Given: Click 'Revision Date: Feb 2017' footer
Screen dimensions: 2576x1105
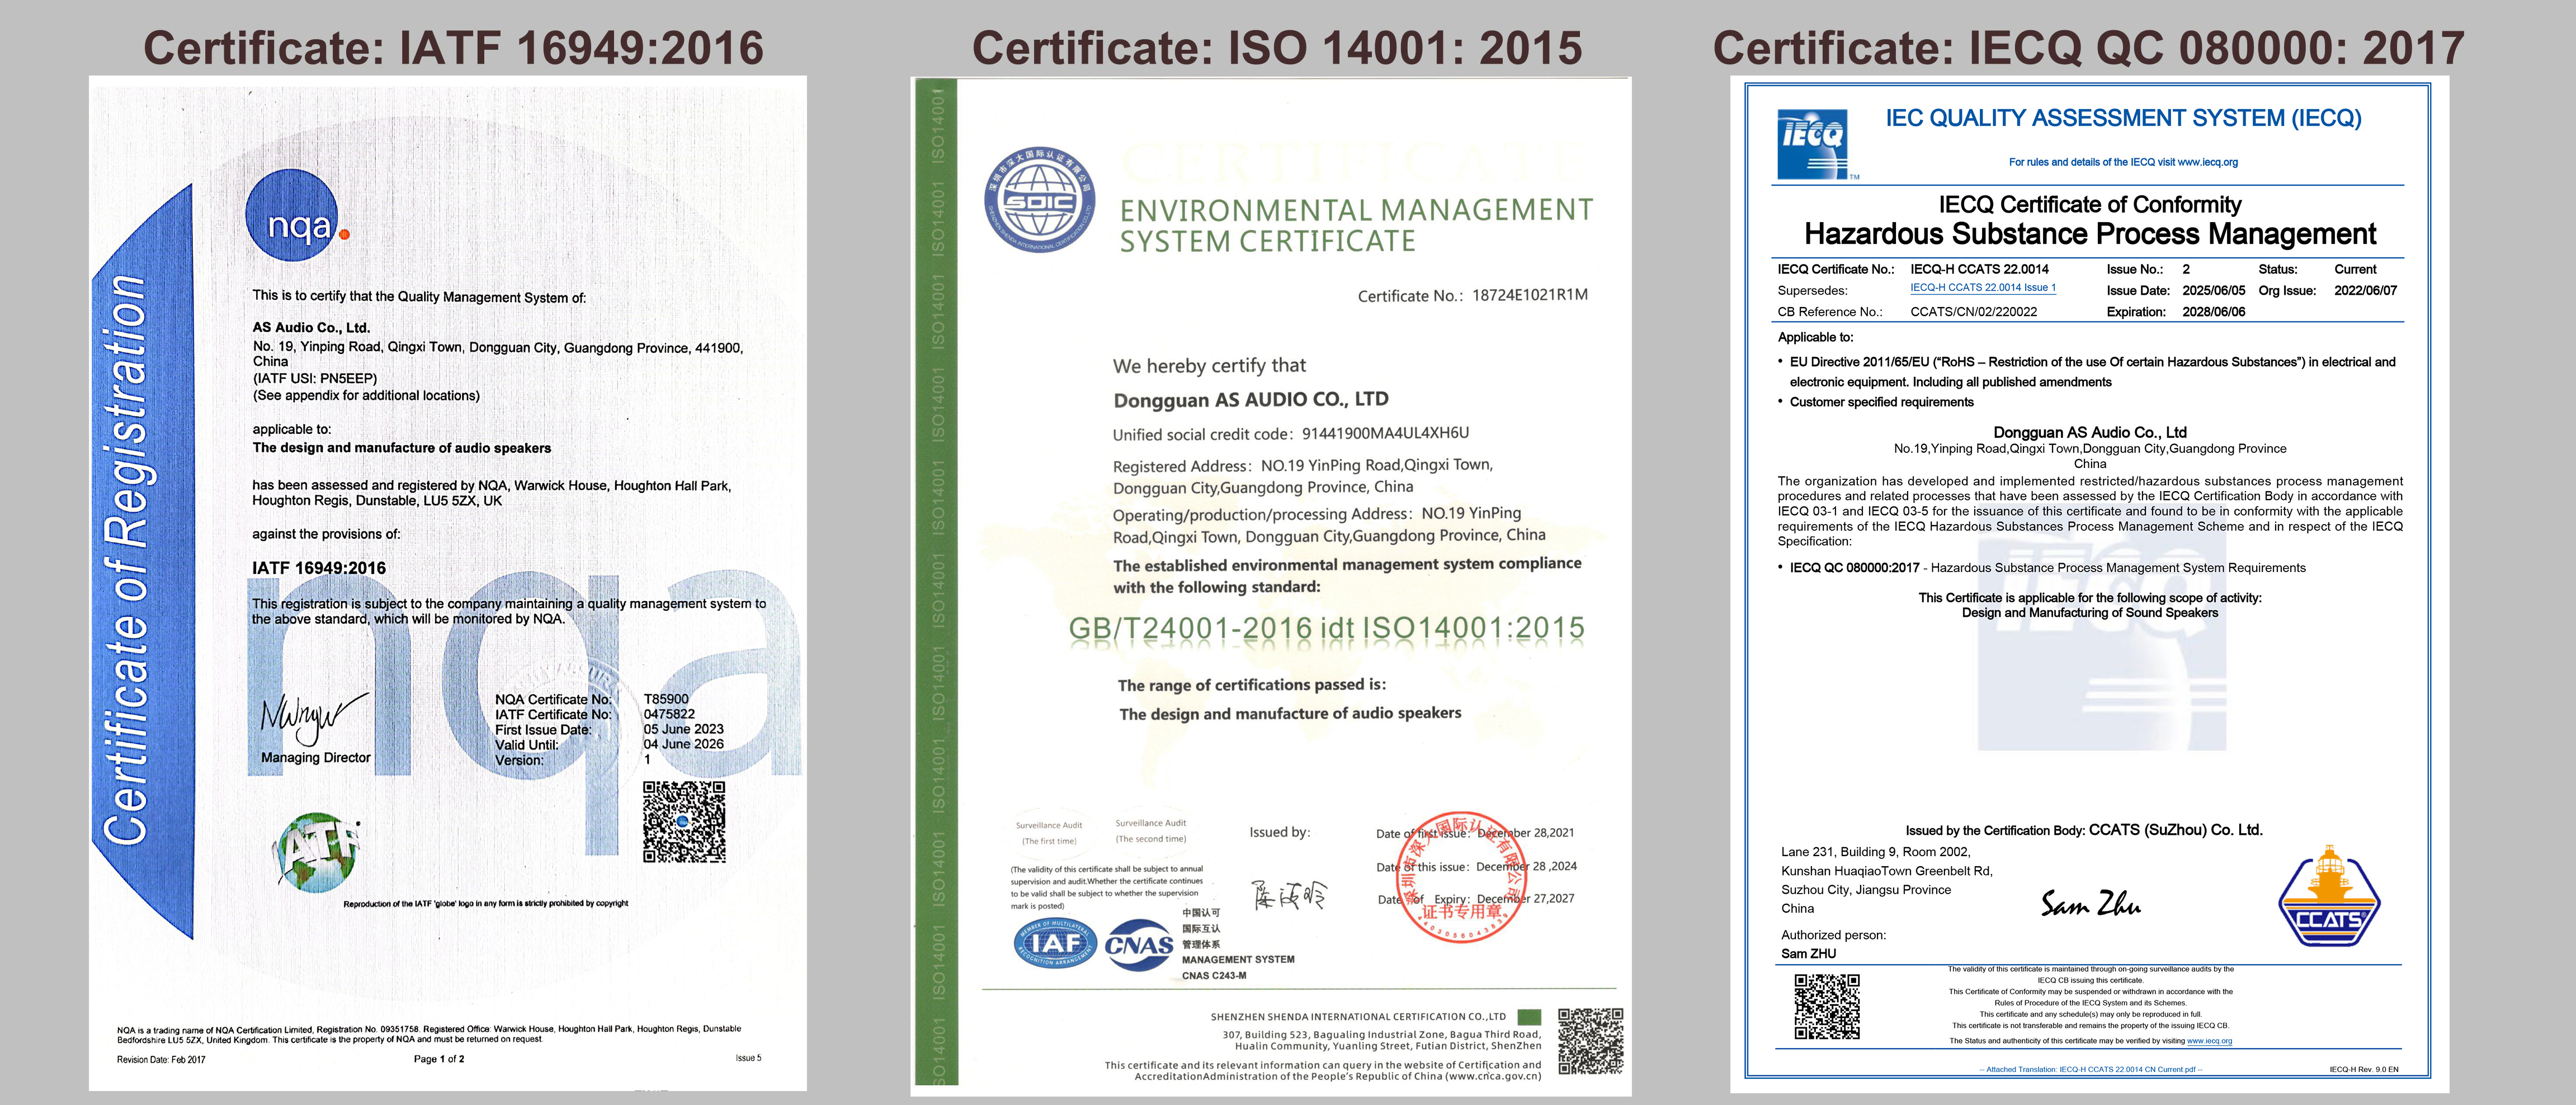Looking at the screenshot, I should pyautogui.click(x=161, y=1060).
